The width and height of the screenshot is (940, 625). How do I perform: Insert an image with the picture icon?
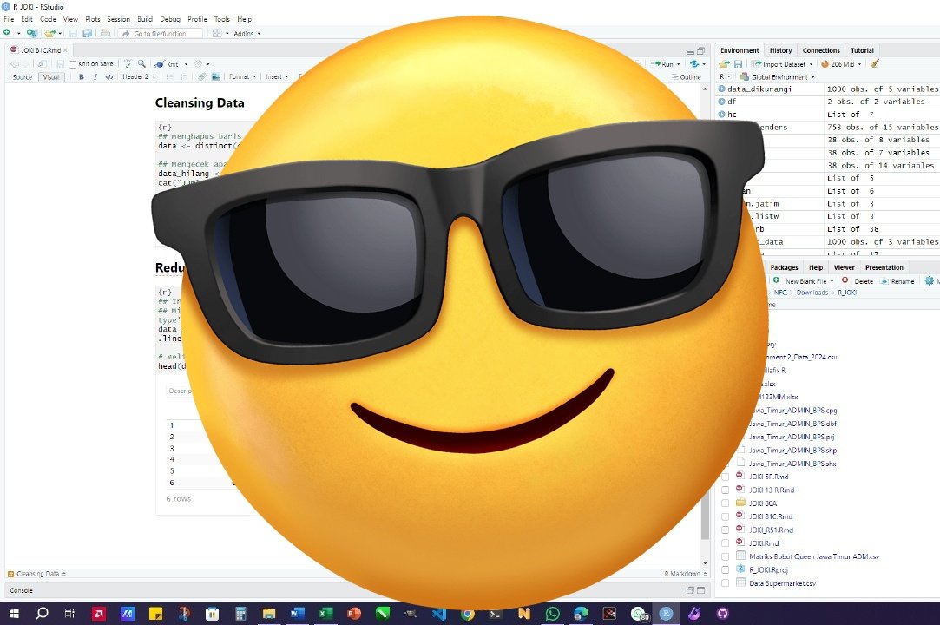click(x=216, y=76)
